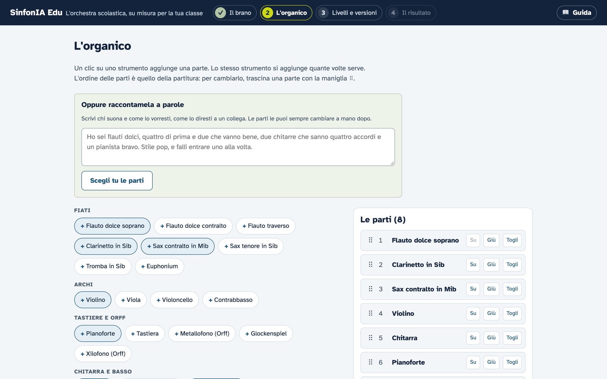Click the checkmark icon on Il brano step
The width and height of the screenshot is (607, 379).
tap(220, 13)
